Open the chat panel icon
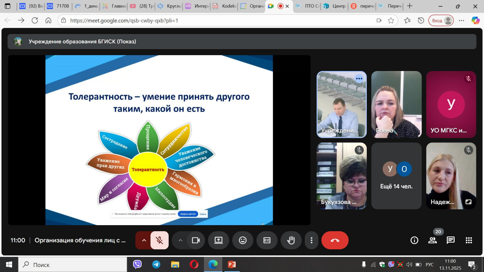 pos(450,240)
